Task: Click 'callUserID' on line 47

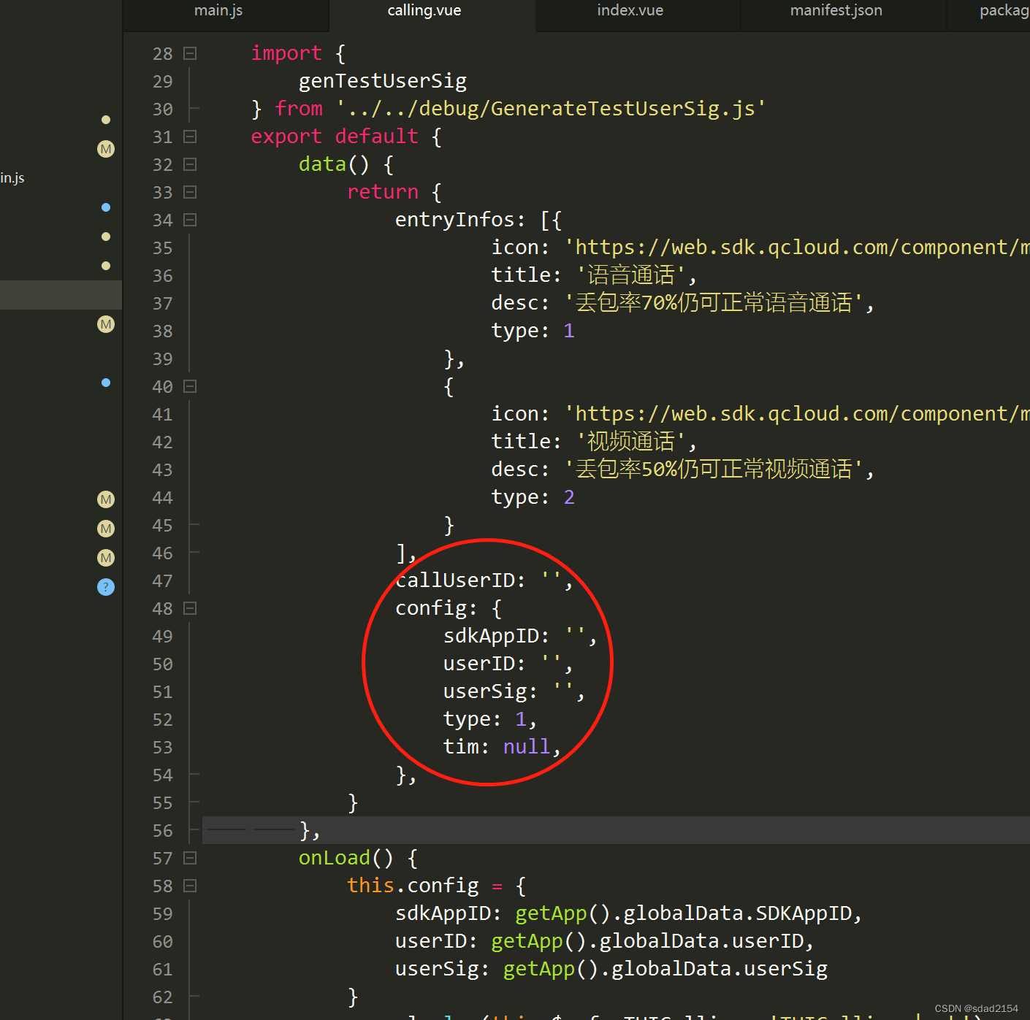Action: click(x=455, y=580)
